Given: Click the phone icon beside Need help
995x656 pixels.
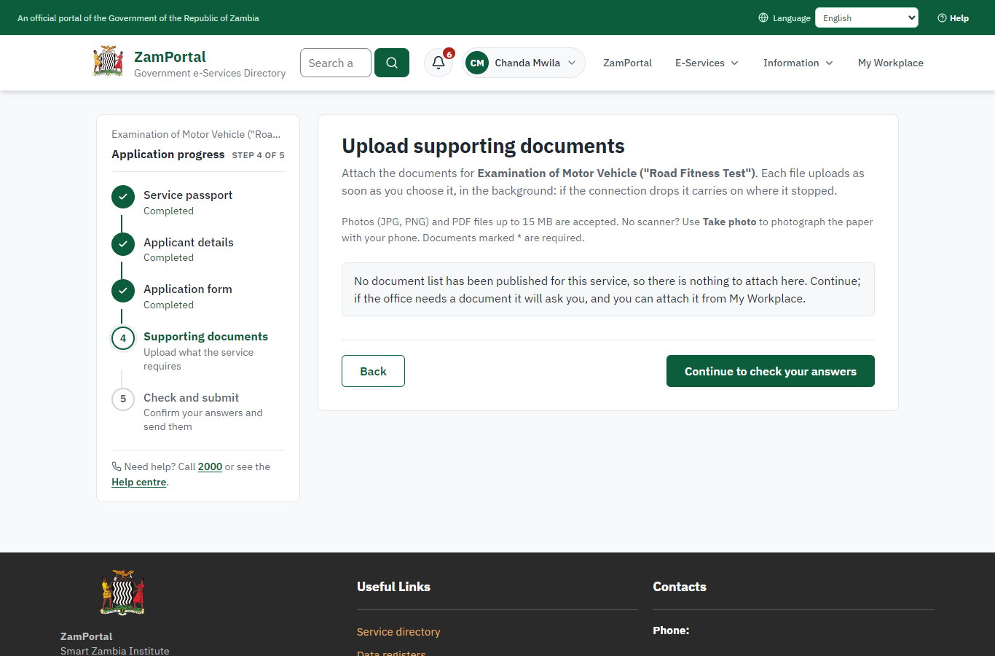Looking at the screenshot, I should click(x=117, y=466).
